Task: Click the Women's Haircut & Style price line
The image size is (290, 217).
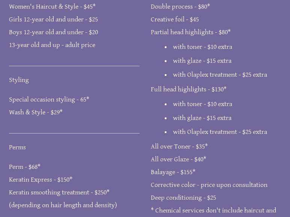Action: click(52, 7)
